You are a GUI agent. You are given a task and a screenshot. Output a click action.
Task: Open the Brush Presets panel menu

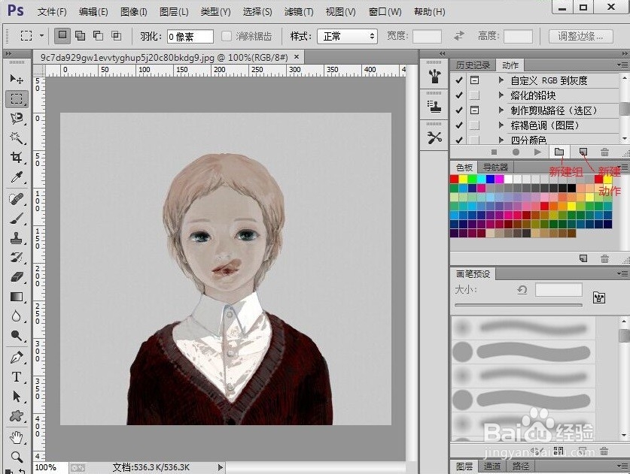click(x=622, y=274)
